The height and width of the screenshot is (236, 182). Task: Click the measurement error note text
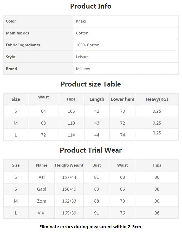(x=90, y=227)
